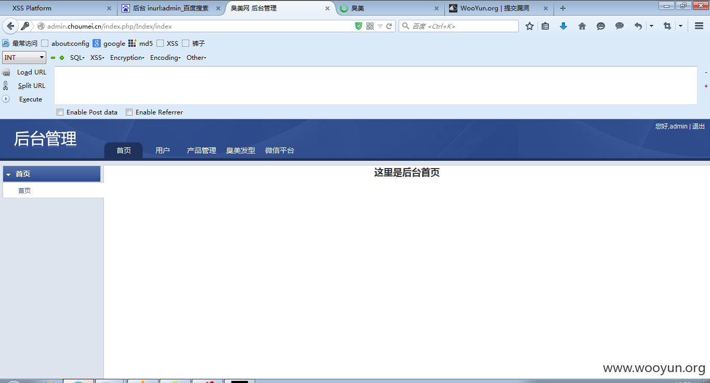Click the 退出 logout link
Screen dimensions: 710x383
[699, 126]
